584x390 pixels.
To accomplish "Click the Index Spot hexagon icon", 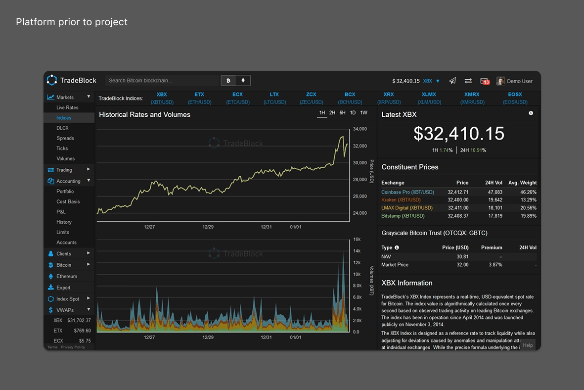I will [x=50, y=298].
